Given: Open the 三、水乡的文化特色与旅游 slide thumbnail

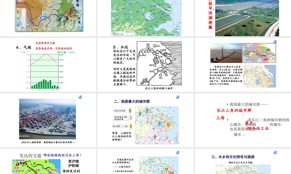Looking at the screenshot, I should tap(243, 162).
